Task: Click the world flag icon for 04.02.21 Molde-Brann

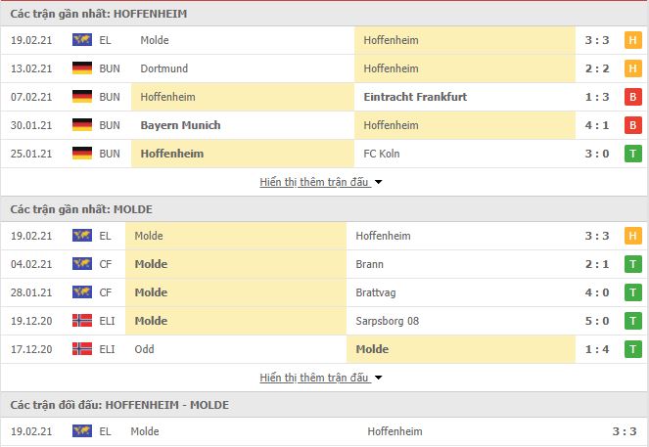Action: point(82,264)
